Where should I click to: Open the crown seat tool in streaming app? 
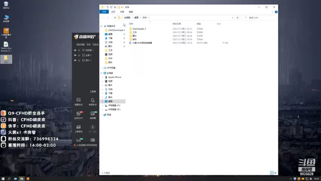(78, 129)
